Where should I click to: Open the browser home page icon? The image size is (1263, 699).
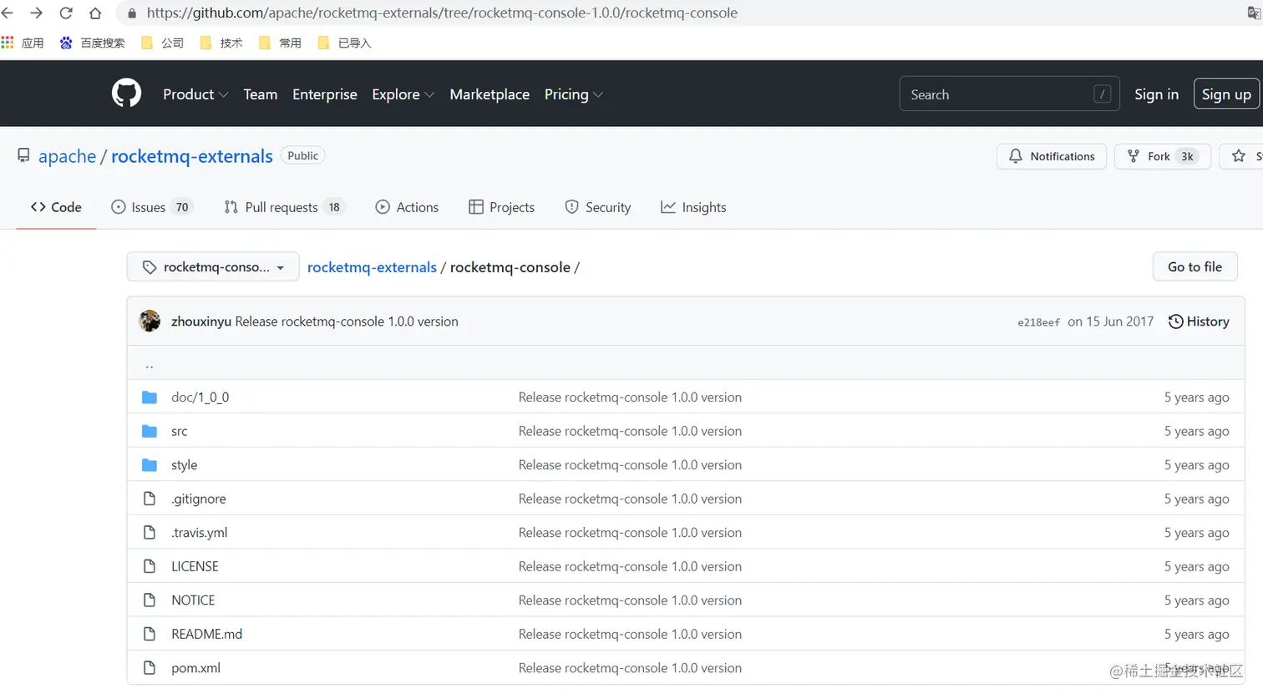(95, 13)
